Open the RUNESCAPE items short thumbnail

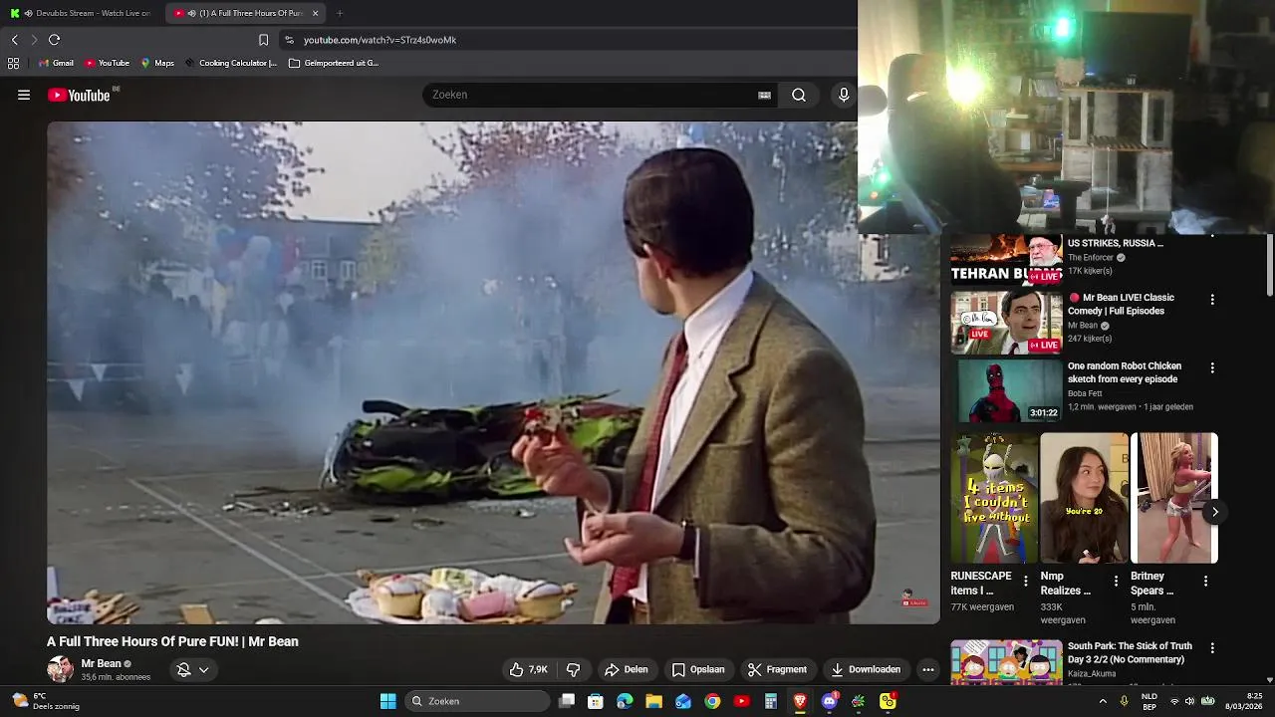click(x=993, y=498)
